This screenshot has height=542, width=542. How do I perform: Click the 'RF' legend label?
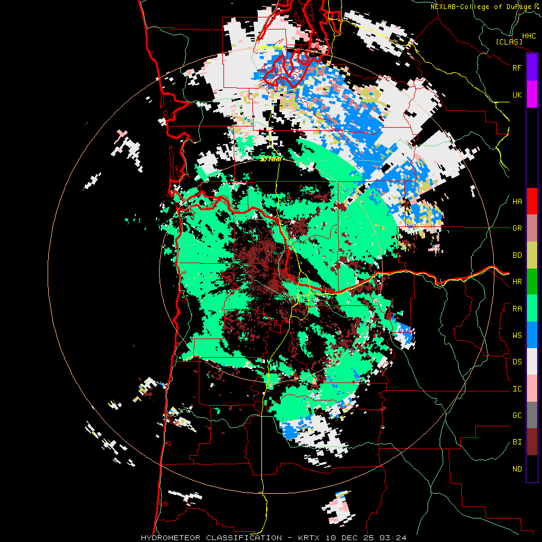click(517, 67)
